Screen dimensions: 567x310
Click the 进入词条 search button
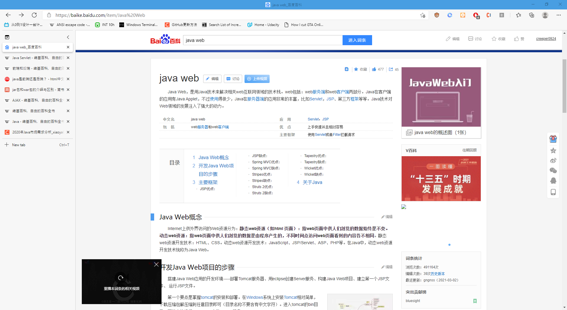[357, 40]
